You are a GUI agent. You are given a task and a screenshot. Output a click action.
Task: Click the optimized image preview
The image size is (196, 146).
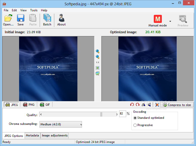pos(148,69)
